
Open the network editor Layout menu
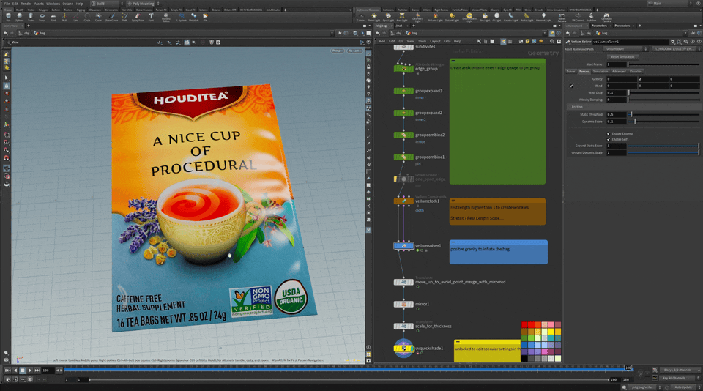(435, 41)
